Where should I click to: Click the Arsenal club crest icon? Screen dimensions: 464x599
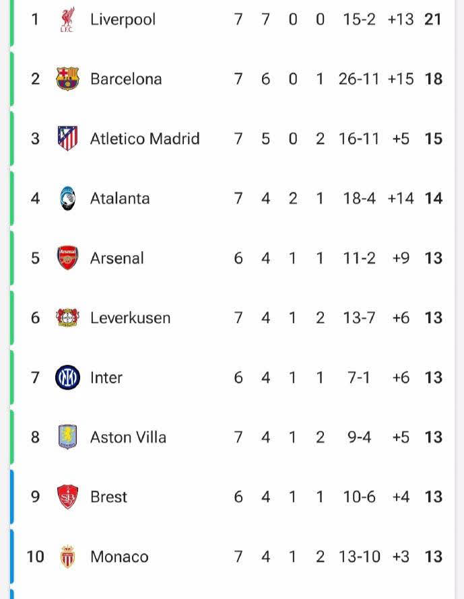click(67, 258)
